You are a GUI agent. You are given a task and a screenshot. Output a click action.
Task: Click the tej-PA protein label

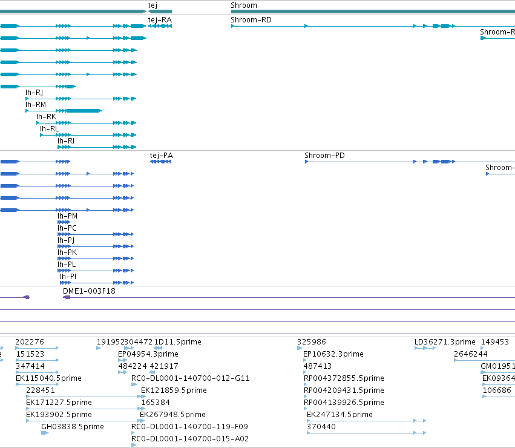(161, 156)
